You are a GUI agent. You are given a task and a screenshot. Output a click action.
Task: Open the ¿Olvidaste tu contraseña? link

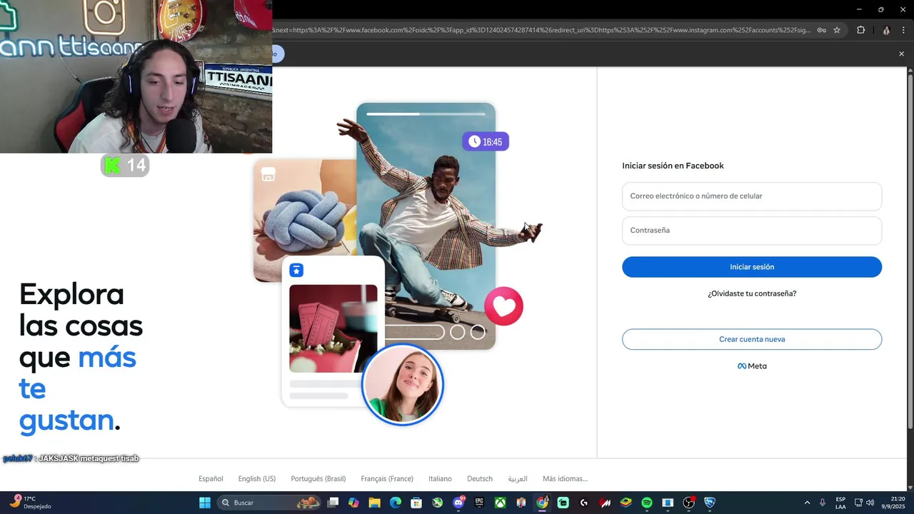[x=752, y=293]
